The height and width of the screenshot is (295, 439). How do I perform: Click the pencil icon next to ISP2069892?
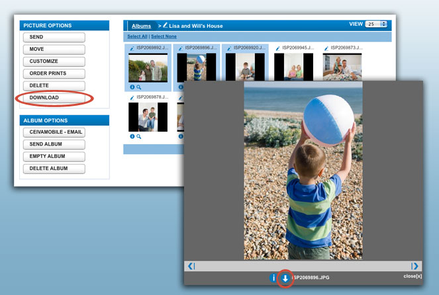click(x=132, y=48)
